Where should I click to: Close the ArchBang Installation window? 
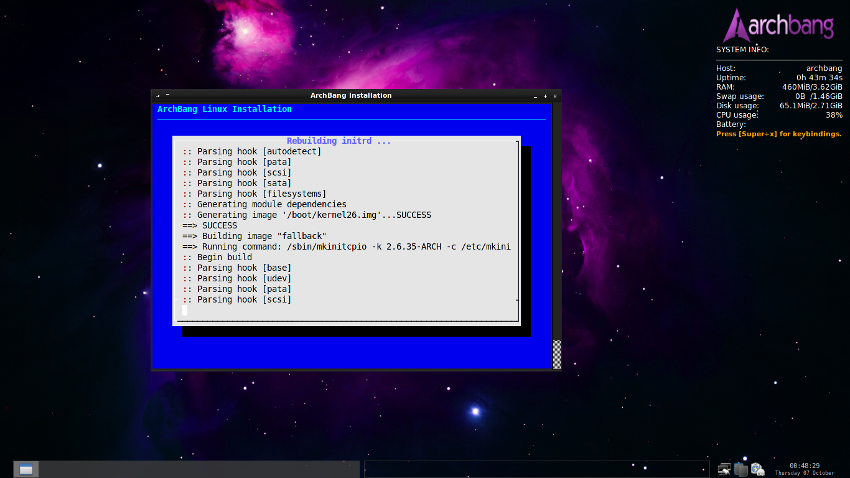555,96
